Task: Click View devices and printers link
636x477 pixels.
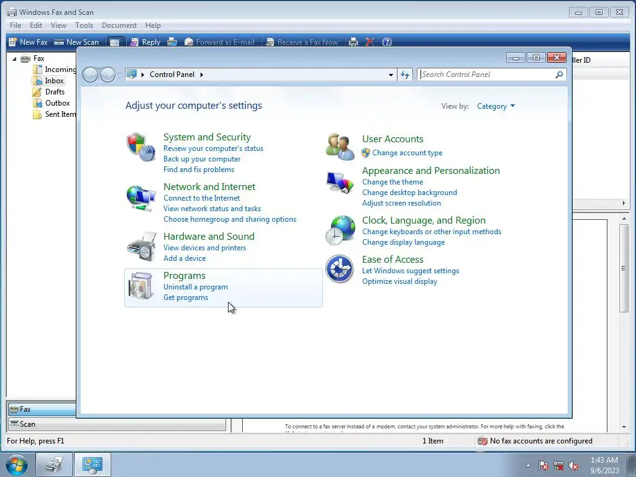Action: pyautogui.click(x=204, y=248)
